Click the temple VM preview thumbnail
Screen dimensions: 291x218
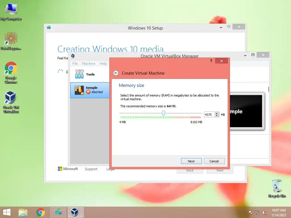pyautogui.click(x=246, y=111)
